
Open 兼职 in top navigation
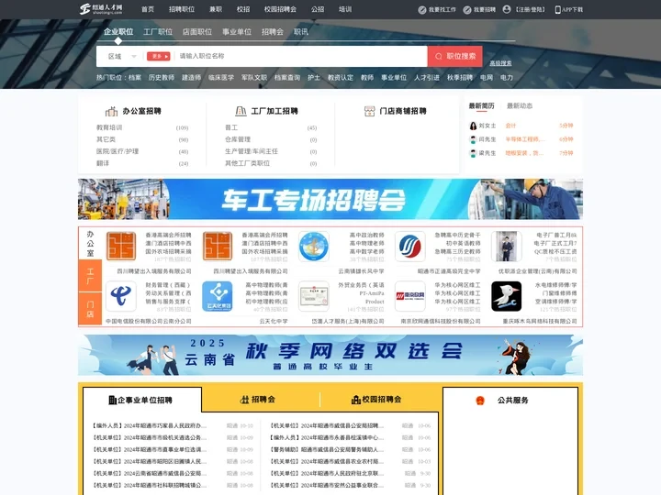(x=216, y=9)
